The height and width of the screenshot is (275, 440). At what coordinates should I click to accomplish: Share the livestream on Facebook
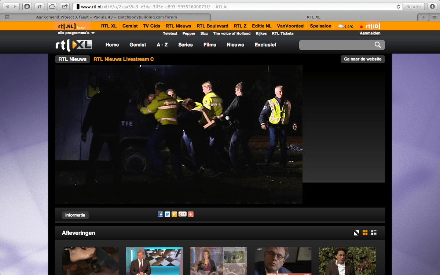(160, 214)
